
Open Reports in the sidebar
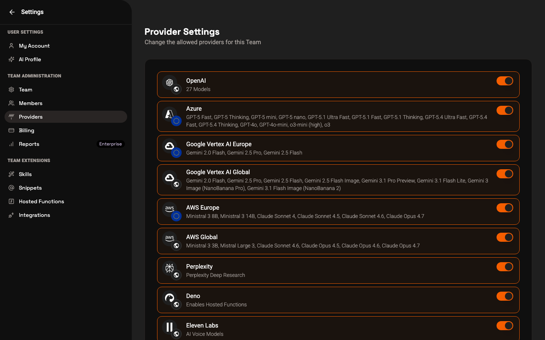66,144
